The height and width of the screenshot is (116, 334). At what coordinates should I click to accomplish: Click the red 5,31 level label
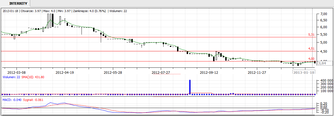(311, 35)
